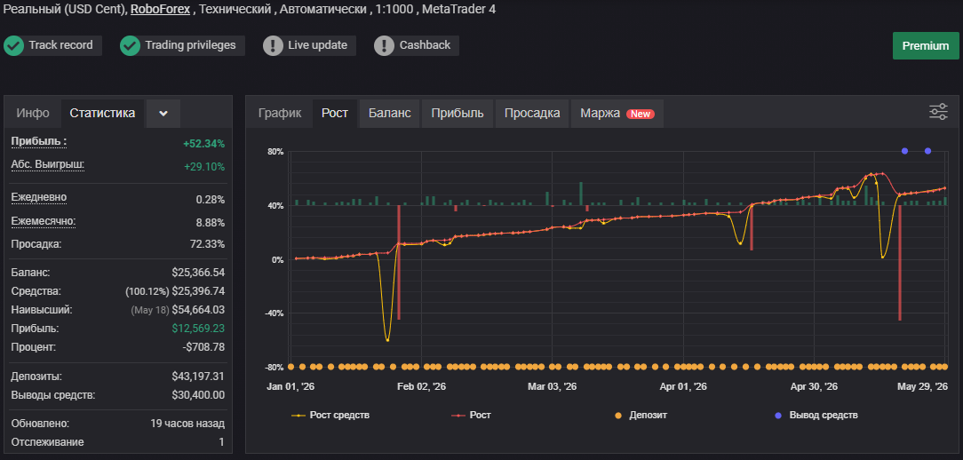Switch to the Инфо tab
This screenshot has height=460, width=963.
(33, 113)
